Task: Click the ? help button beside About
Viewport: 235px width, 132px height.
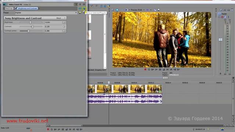Action: tap(65, 18)
